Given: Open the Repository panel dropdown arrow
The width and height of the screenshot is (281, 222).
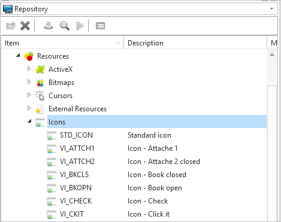Looking at the screenshot, I should click(x=271, y=9).
